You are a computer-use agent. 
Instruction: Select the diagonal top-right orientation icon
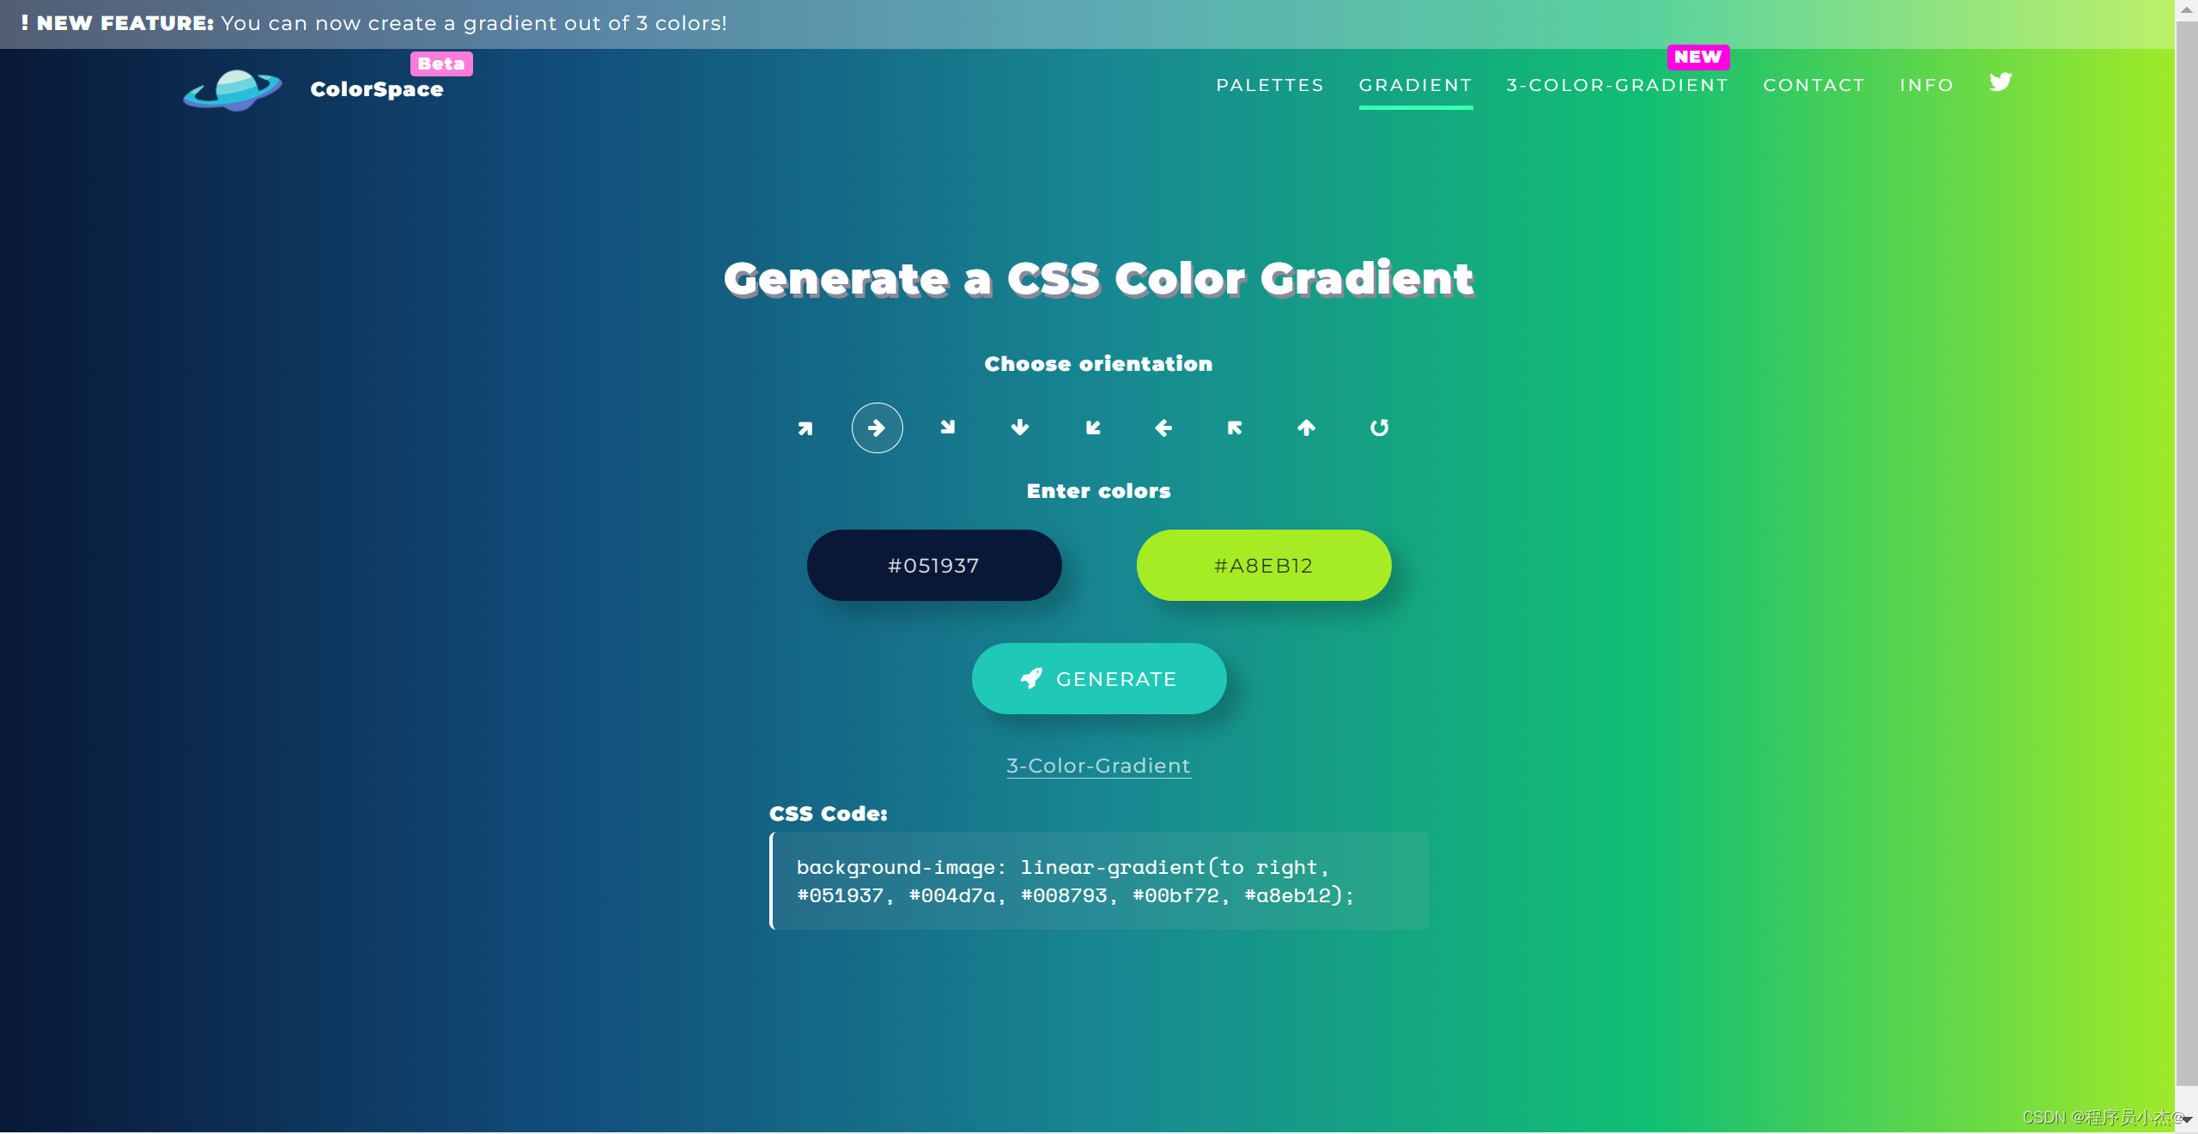(x=805, y=427)
